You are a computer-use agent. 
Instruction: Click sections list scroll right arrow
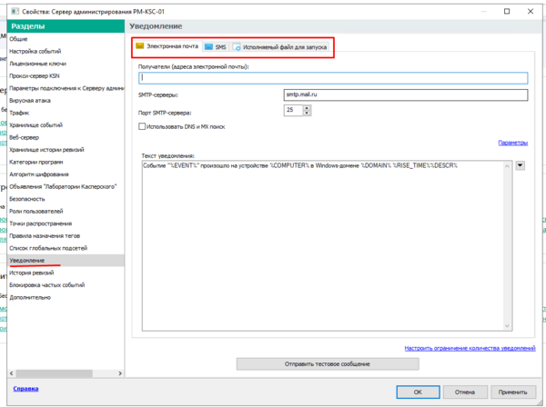coord(120,373)
